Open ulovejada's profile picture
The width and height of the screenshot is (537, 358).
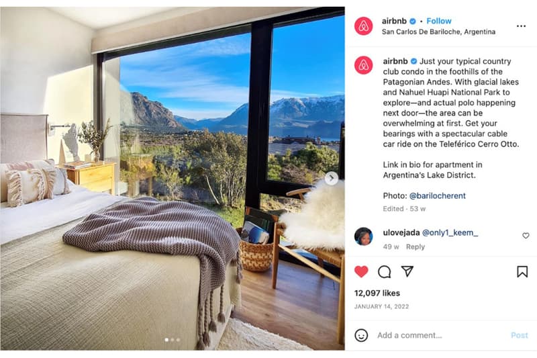(363, 236)
